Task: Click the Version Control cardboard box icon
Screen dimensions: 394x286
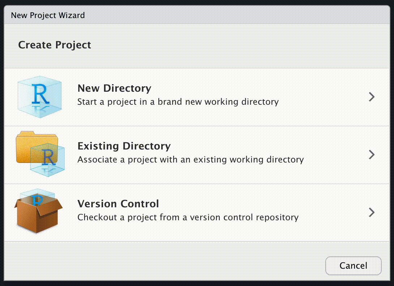Action: click(x=38, y=211)
